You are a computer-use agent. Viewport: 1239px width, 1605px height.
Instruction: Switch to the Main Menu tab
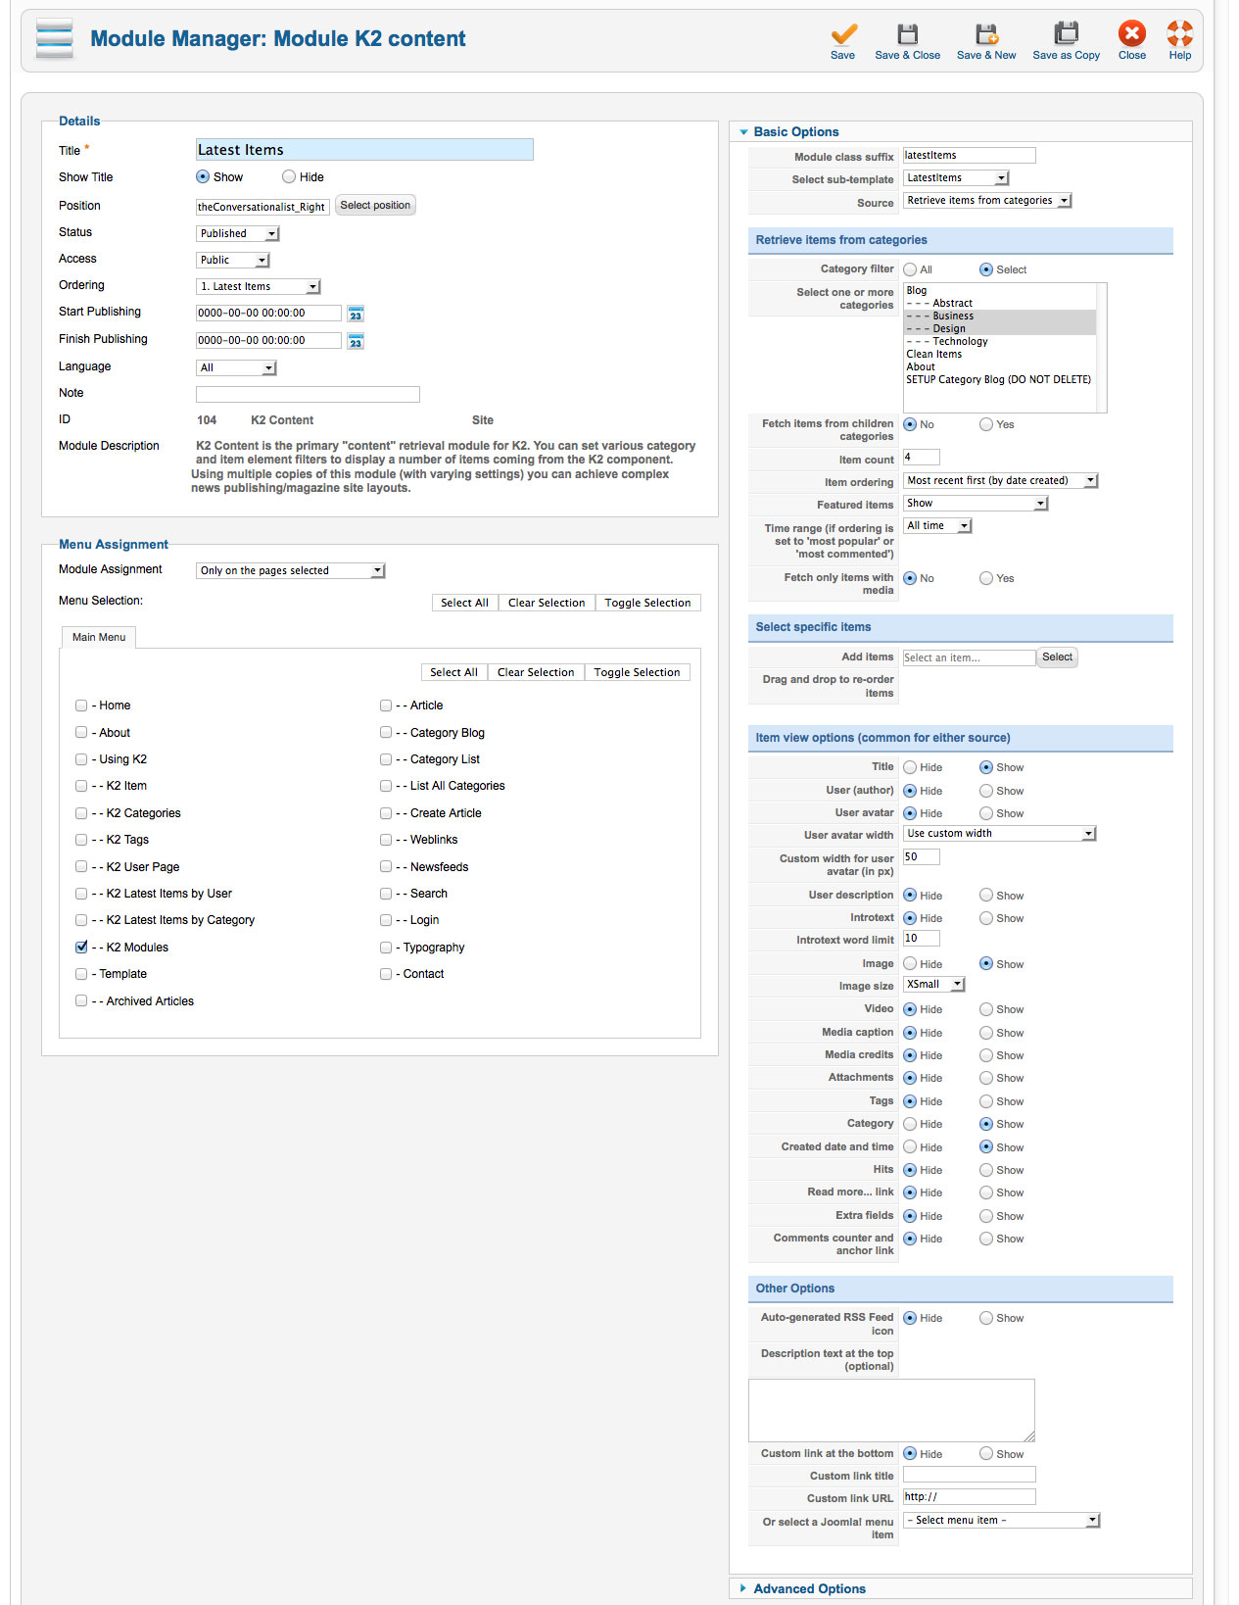tap(99, 637)
